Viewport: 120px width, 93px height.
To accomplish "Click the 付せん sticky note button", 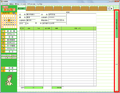I will click(14, 58).
